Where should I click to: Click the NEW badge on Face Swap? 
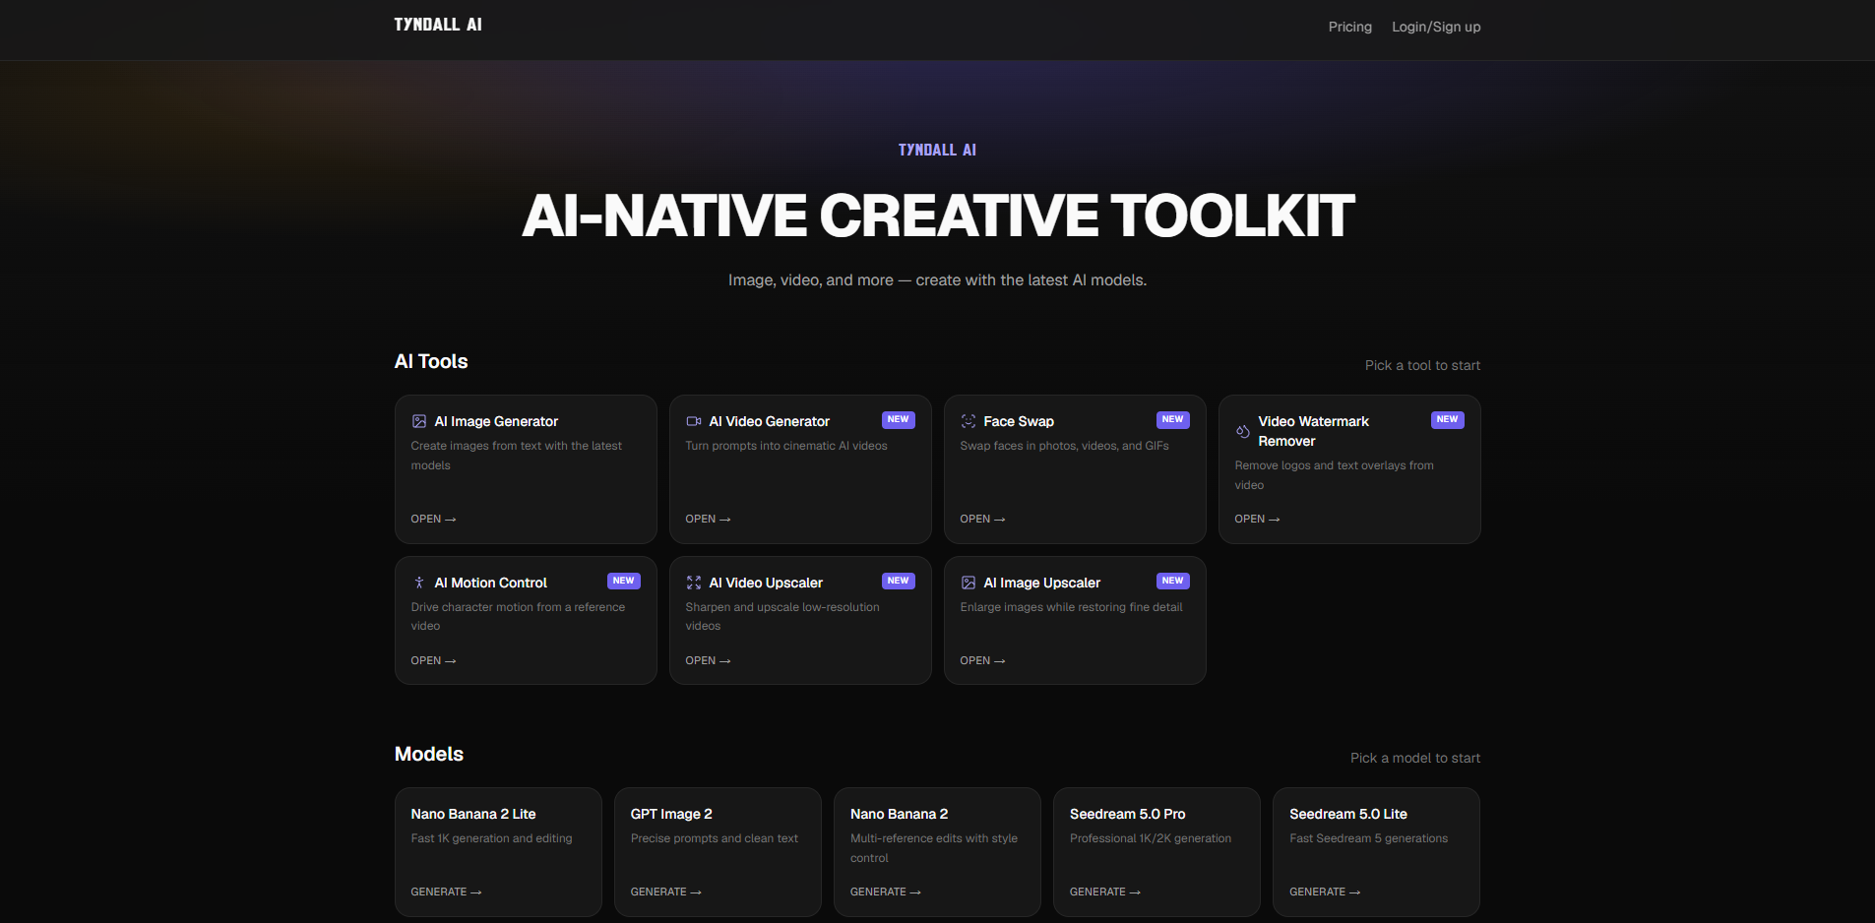coord(1173,420)
